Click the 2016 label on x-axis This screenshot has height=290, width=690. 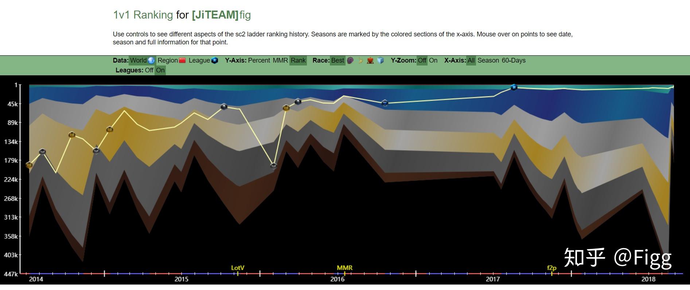click(x=337, y=279)
